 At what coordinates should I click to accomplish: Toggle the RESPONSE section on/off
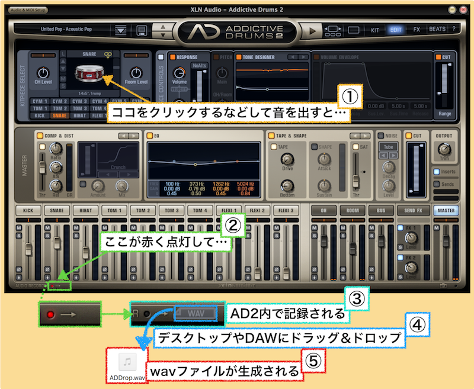tap(172, 57)
